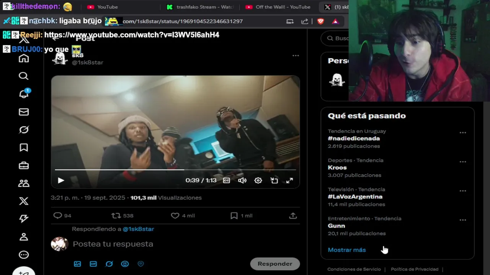Open Brave Shields lion icon

320,21
